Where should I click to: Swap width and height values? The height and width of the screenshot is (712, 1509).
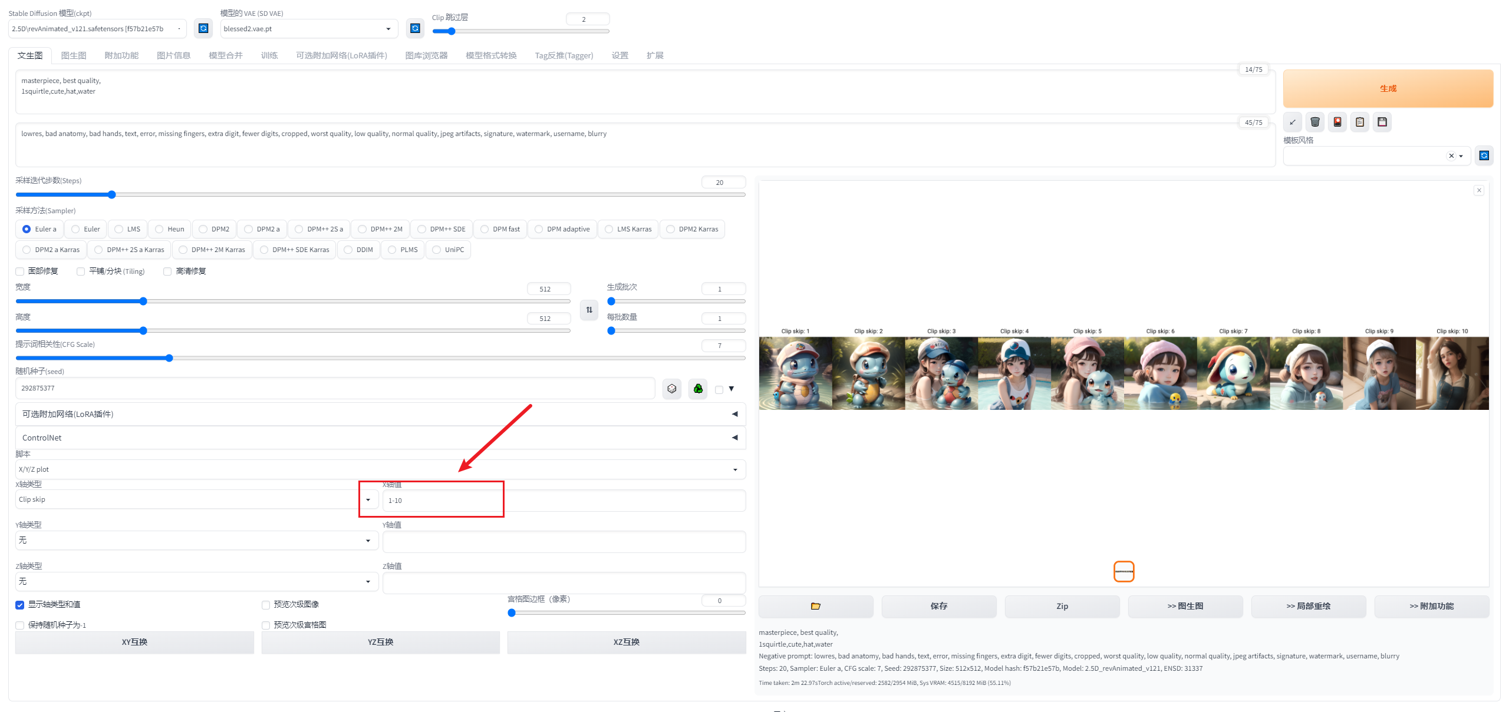(589, 310)
